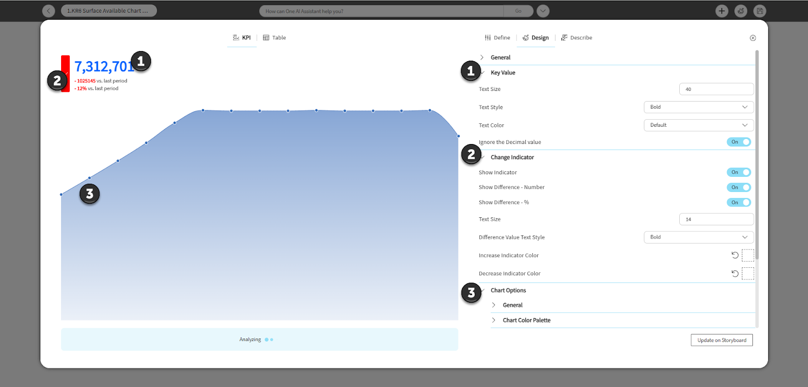Pick the Increase Indicator Color swatch
808x387 pixels.
748,255
